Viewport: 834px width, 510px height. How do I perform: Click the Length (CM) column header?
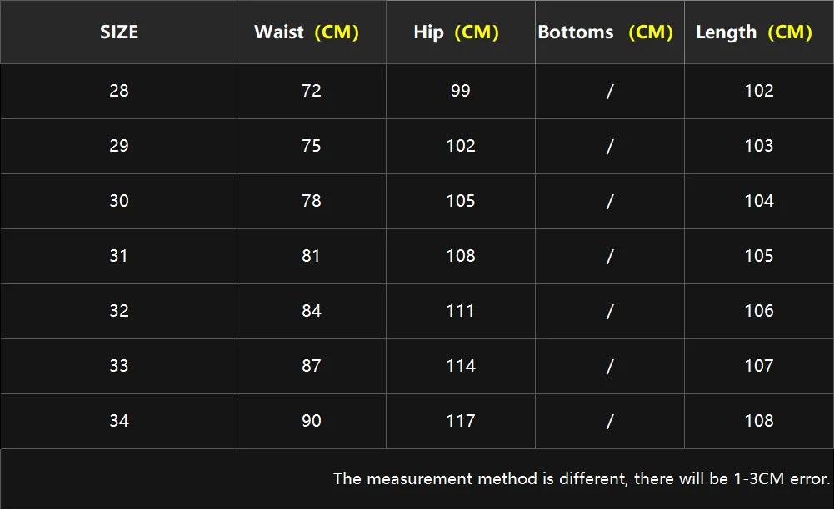tap(753, 32)
